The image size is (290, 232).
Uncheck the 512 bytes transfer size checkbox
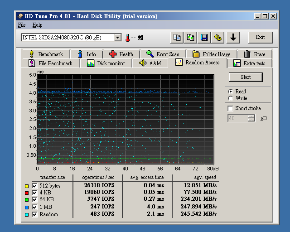pyautogui.click(x=34, y=186)
